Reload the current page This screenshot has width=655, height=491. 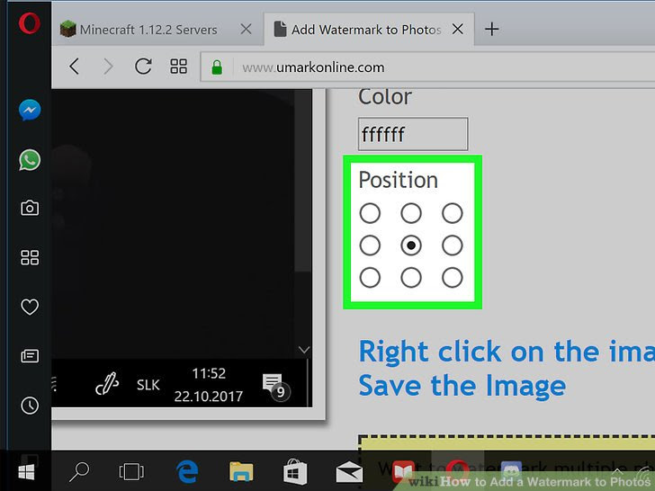[143, 67]
